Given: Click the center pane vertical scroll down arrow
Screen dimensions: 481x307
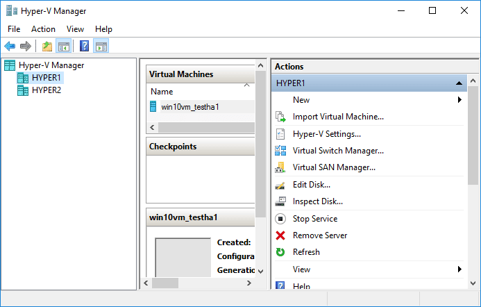Looking at the screenshot, I should click(x=260, y=272).
